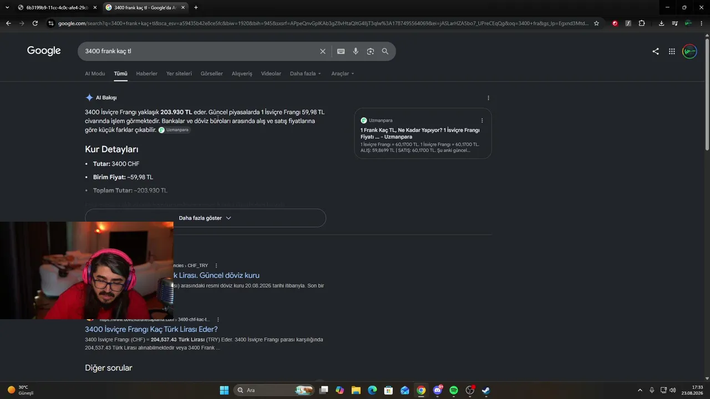Click the inline Uzmanpara source chip

click(x=174, y=130)
